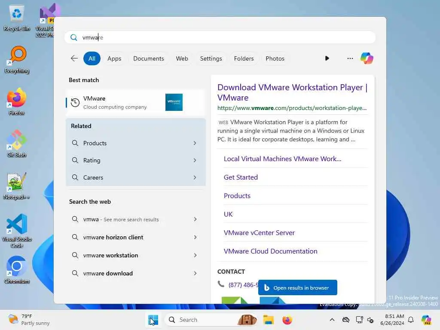440x330 pixels.
Task: Select related search Products text
Action: 95,143
